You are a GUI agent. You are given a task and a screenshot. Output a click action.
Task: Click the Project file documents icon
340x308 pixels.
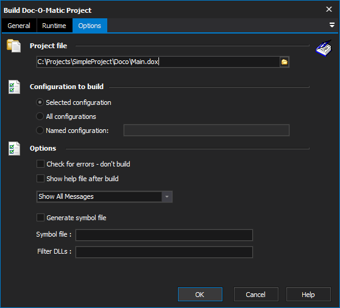(13, 46)
